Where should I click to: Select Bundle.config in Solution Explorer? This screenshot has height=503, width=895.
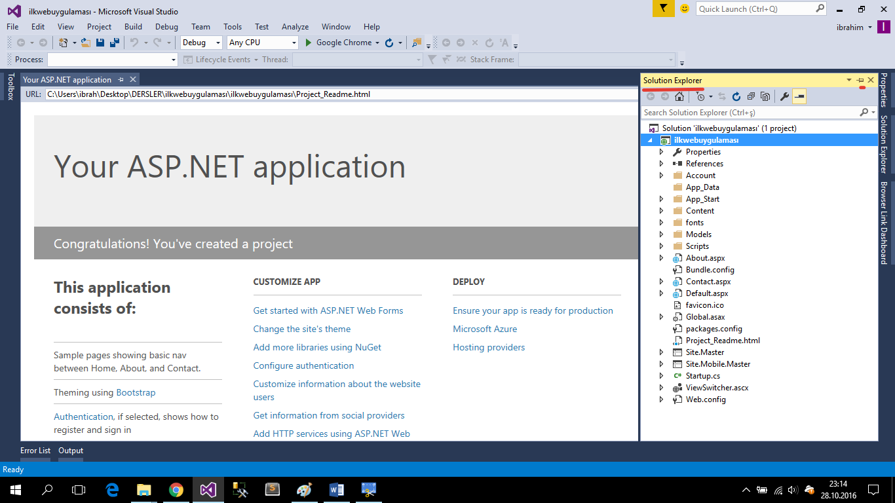pyautogui.click(x=710, y=270)
